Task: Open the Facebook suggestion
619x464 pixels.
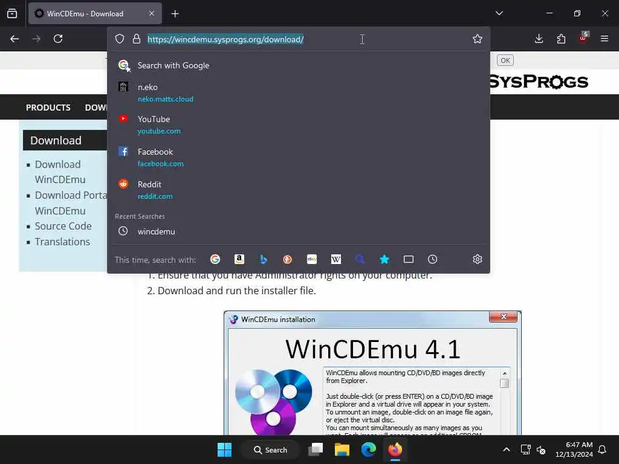Action: [x=299, y=158]
